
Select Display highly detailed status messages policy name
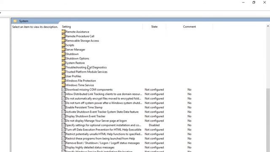(x=90, y=147)
